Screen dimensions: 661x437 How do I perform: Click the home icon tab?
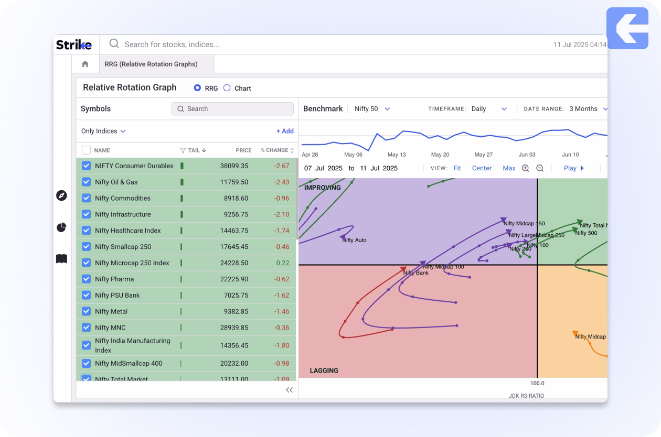pyautogui.click(x=86, y=64)
